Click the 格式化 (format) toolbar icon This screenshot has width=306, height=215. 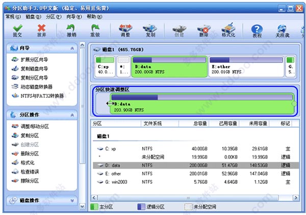228,28
